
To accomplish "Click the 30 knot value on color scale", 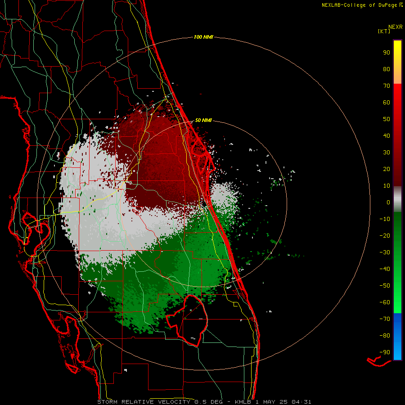I will pyautogui.click(x=387, y=153).
